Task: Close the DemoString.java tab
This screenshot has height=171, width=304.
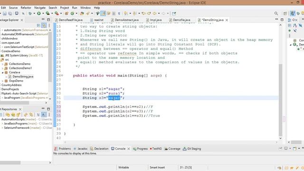Action: click(x=227, y=20)
